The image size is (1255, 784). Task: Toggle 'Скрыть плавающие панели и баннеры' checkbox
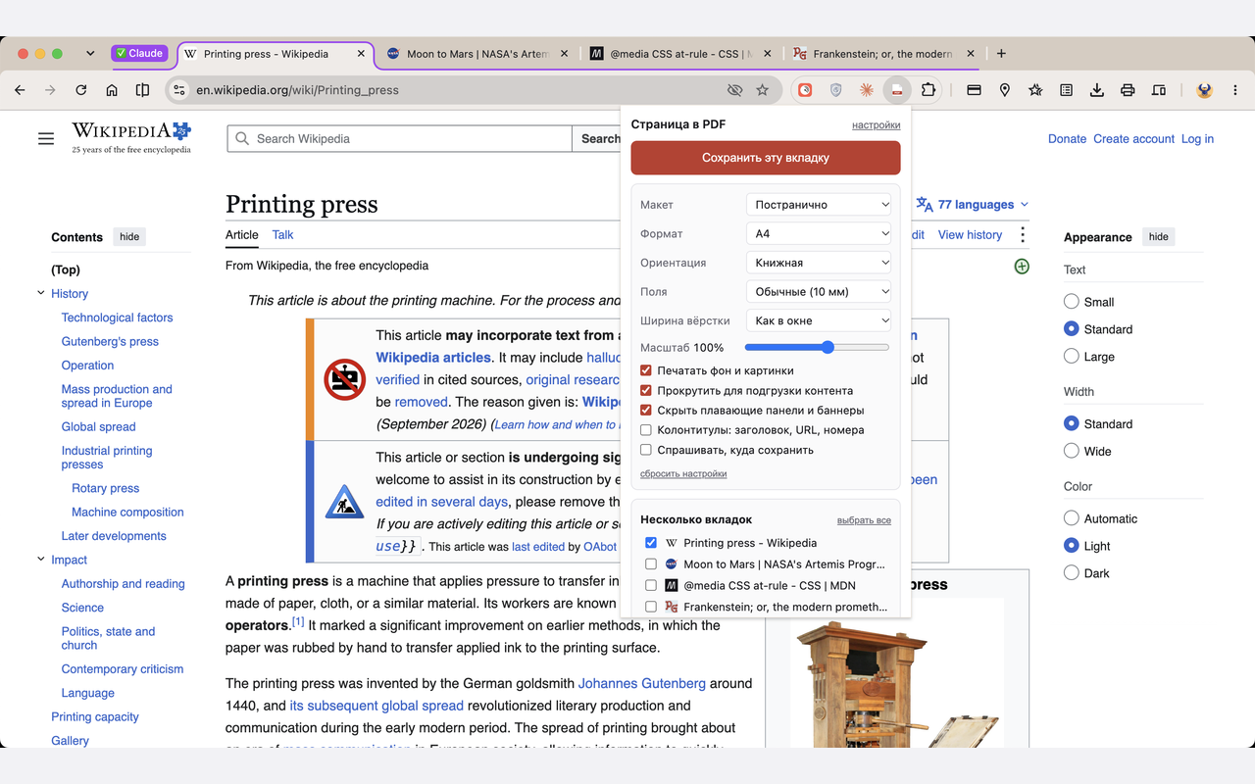coord(646,410)
